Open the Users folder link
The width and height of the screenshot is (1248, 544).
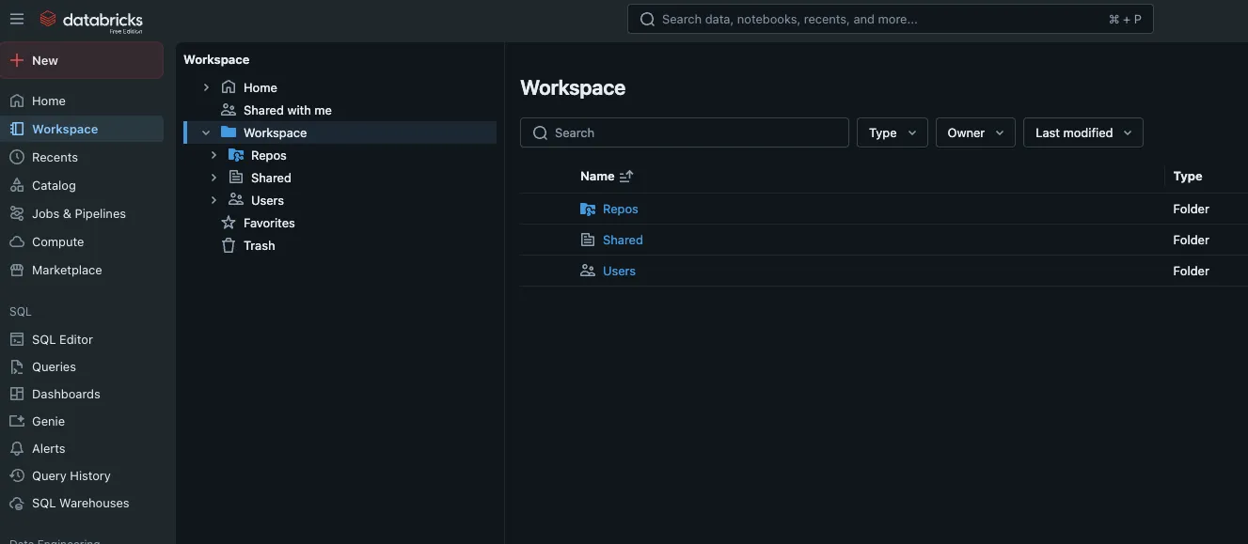tap(619, 271)
